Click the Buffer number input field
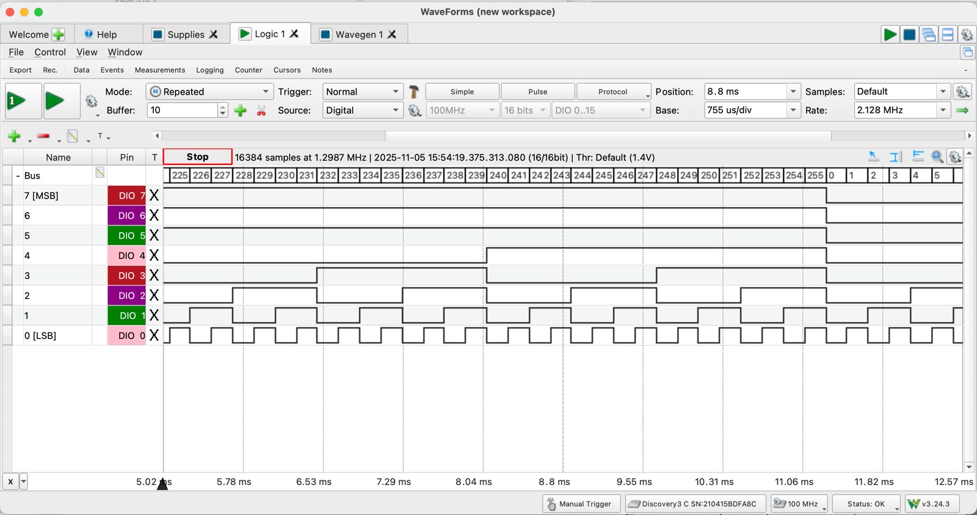 click(183, 111)
